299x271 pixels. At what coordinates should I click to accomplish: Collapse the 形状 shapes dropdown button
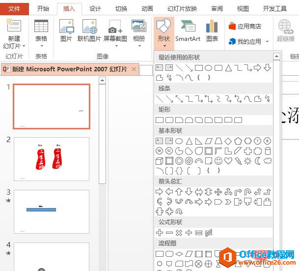point(164,33)
